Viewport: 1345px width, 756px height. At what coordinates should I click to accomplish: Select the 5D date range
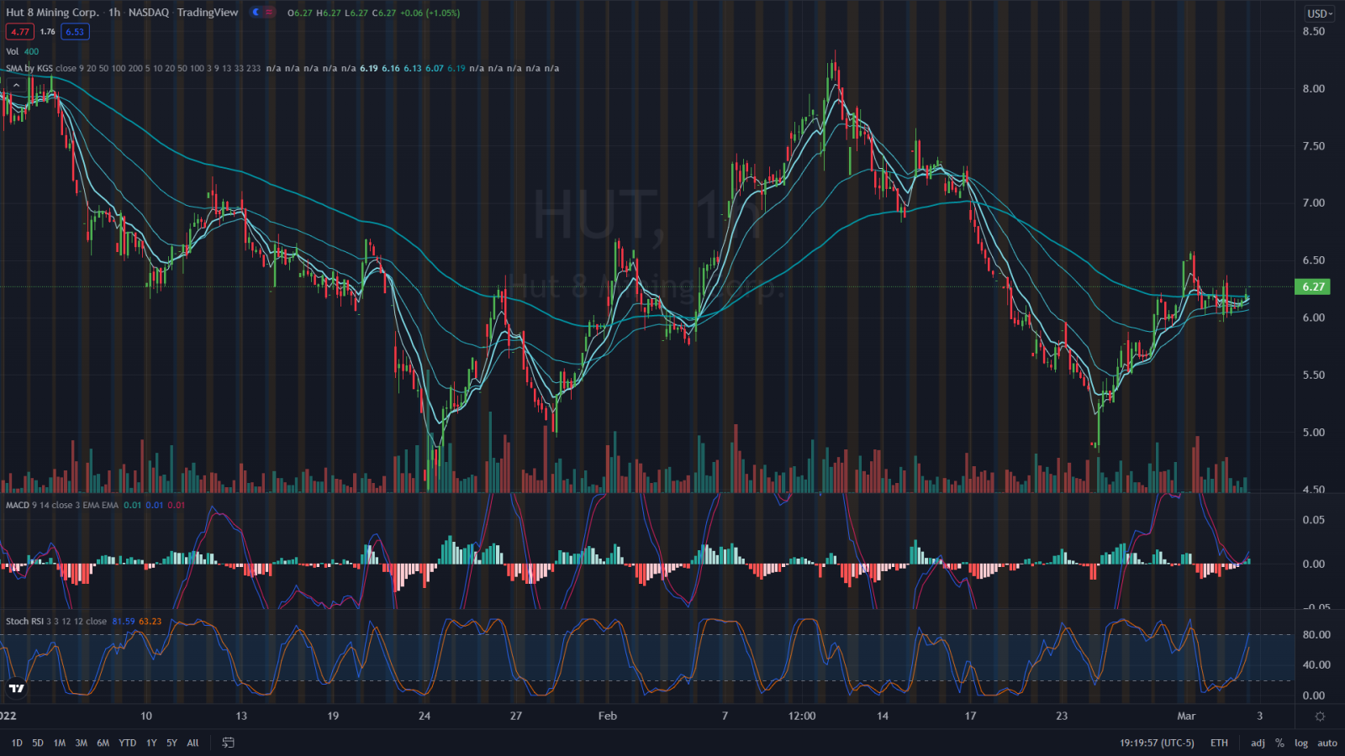pos(38,743)
